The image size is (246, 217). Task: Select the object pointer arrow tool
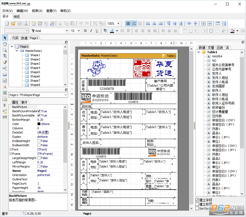click(x=5, y=38)
